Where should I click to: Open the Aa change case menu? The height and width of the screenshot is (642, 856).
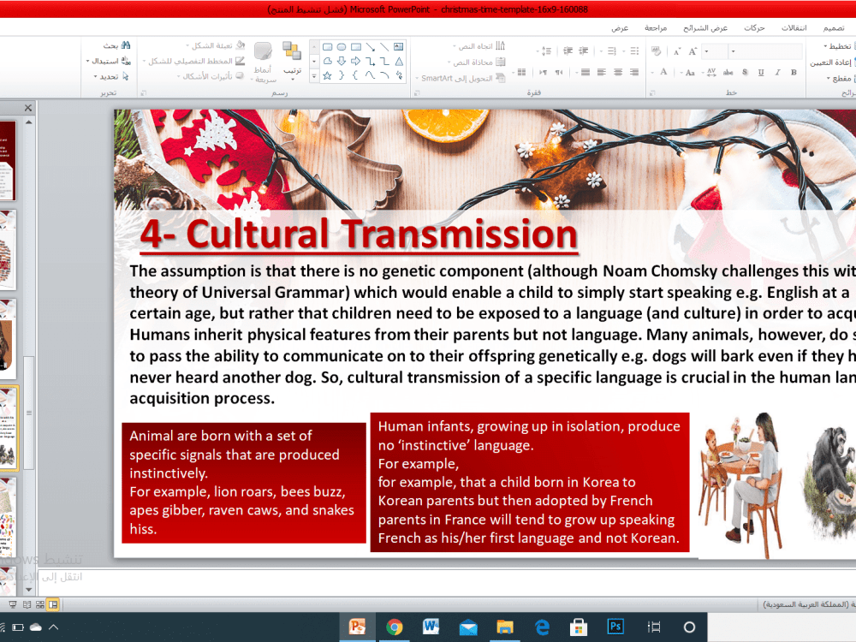click(689, 72)
